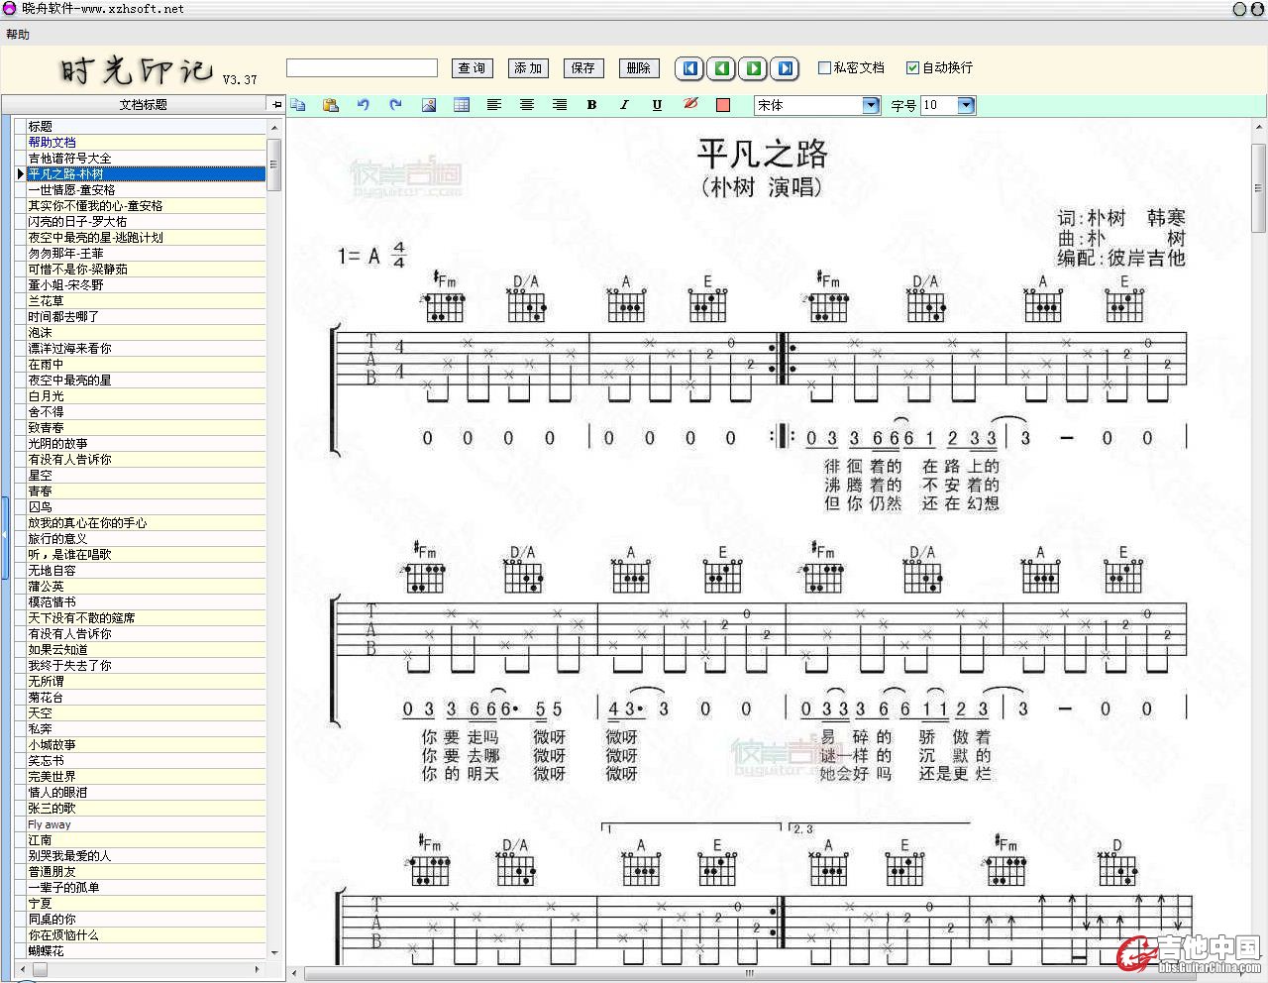Undo the last edit
The height and width of the screenshot is (983, 1268).
point(364,105)
